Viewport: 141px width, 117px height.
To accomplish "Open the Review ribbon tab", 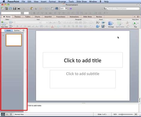I will [x=99, y=17].
